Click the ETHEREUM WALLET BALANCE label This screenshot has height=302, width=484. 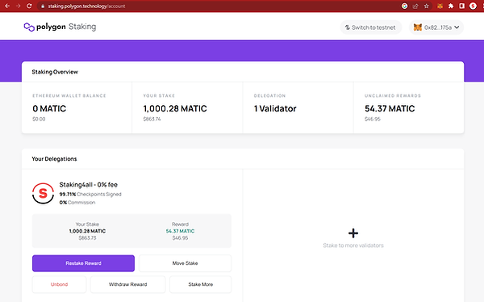[x=69, y=96]
